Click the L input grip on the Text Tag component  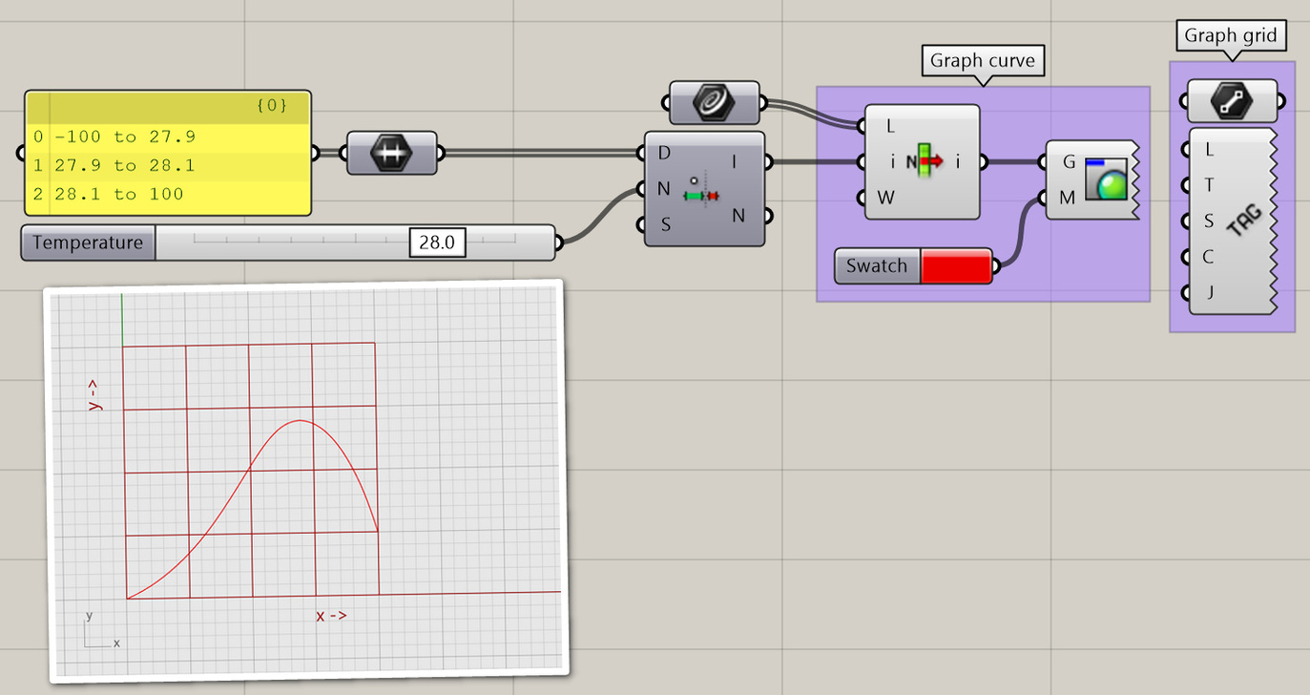pyautogui.click(x=1185, y=149)
